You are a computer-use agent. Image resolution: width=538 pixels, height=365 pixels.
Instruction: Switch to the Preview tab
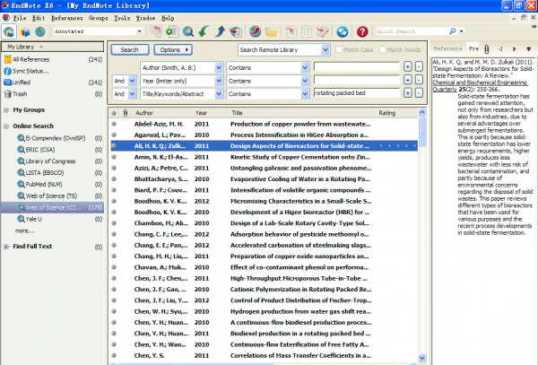coord(474,48)
